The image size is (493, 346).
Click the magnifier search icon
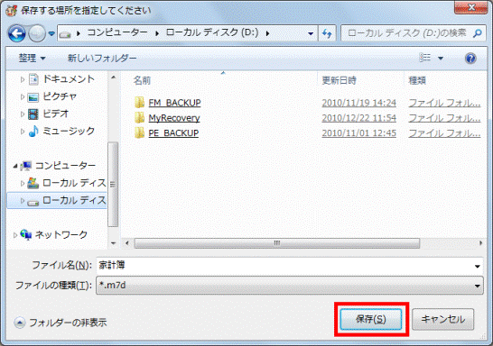coord(477,33)
